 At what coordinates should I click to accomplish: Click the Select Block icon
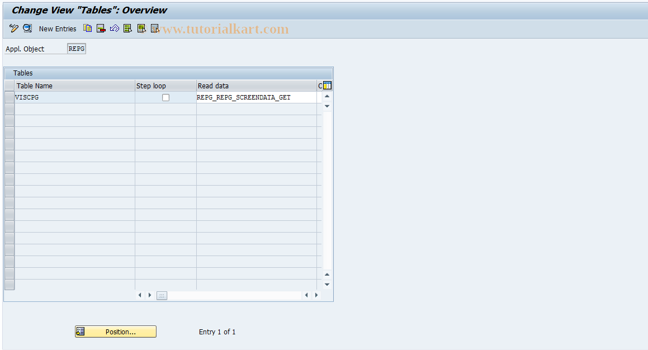point(141,28)
